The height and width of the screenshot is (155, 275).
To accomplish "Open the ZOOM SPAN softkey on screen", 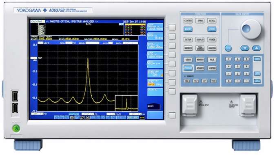I will (155, 37).
